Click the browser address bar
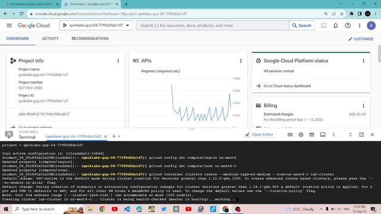Viewport: 381px width, 214px height. click(175, 14)
